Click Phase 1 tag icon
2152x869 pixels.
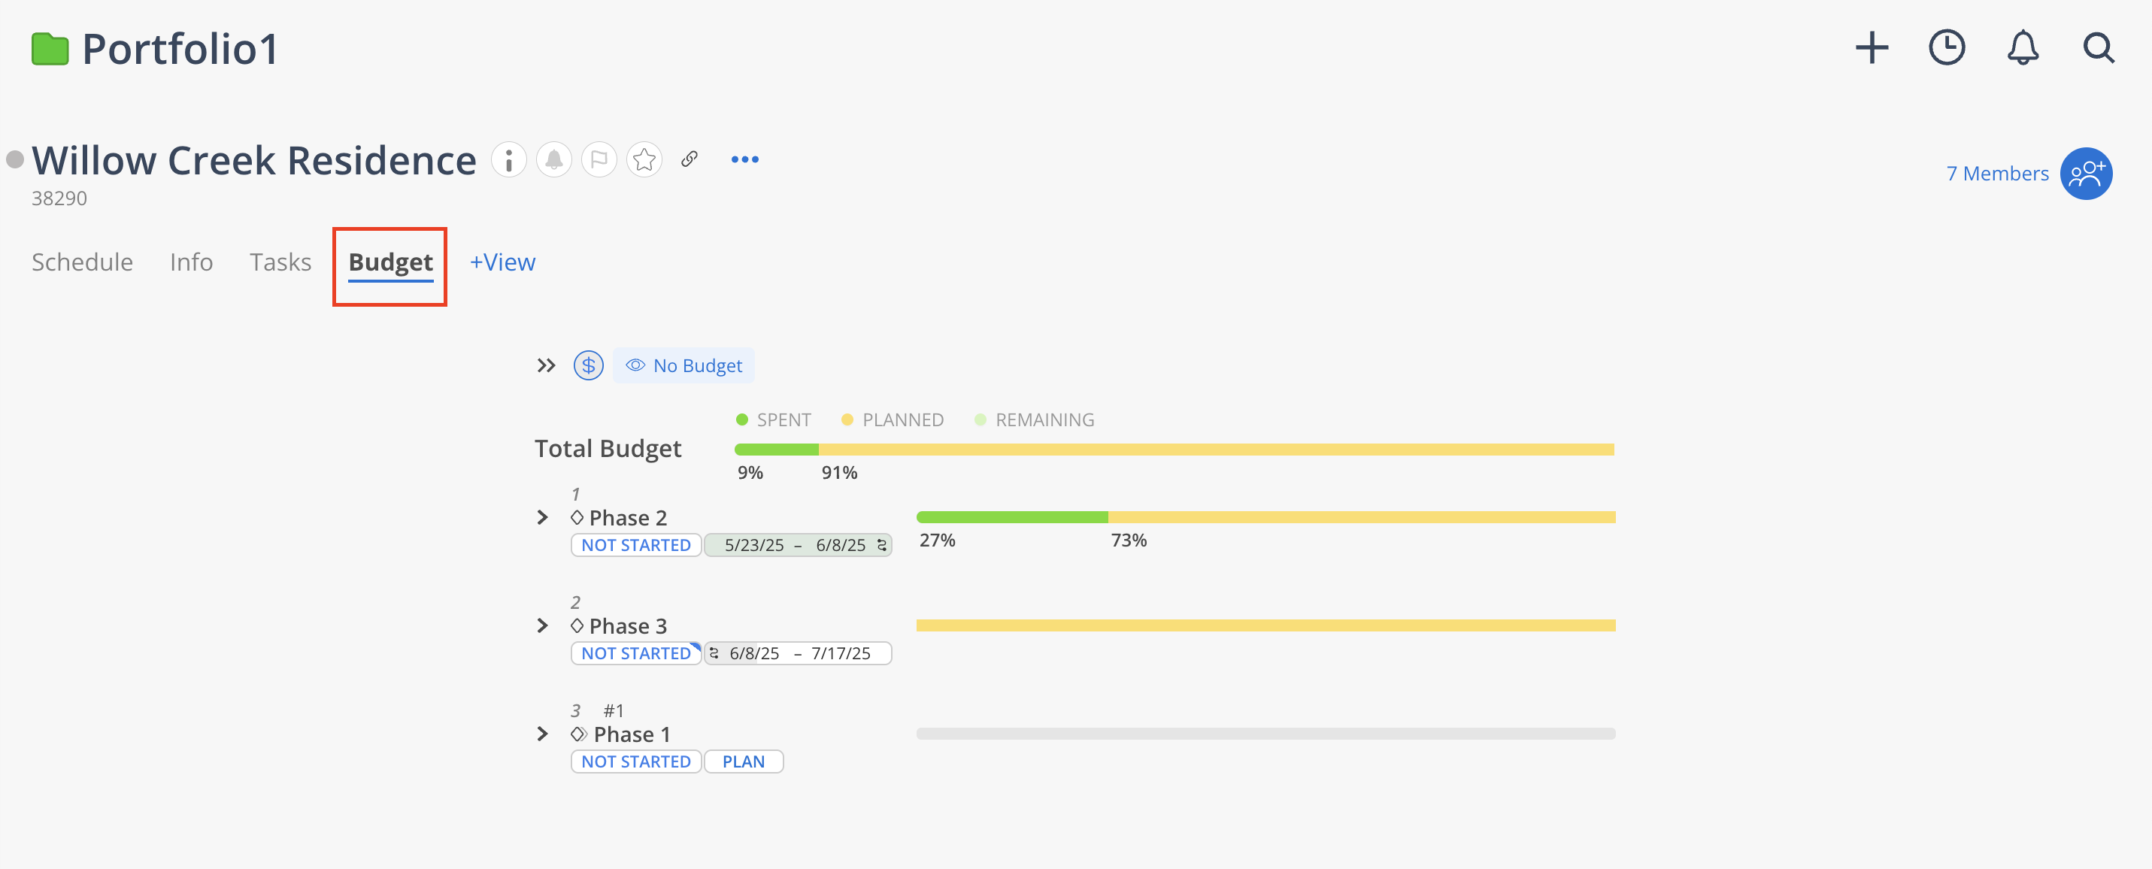point(579,734)
